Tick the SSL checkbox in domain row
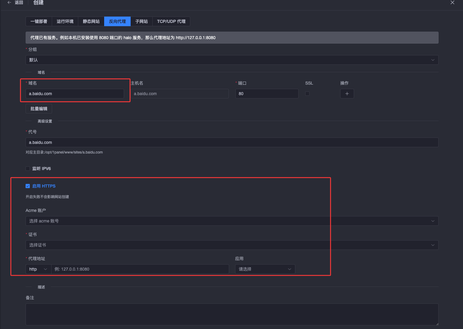 (307, 94)
